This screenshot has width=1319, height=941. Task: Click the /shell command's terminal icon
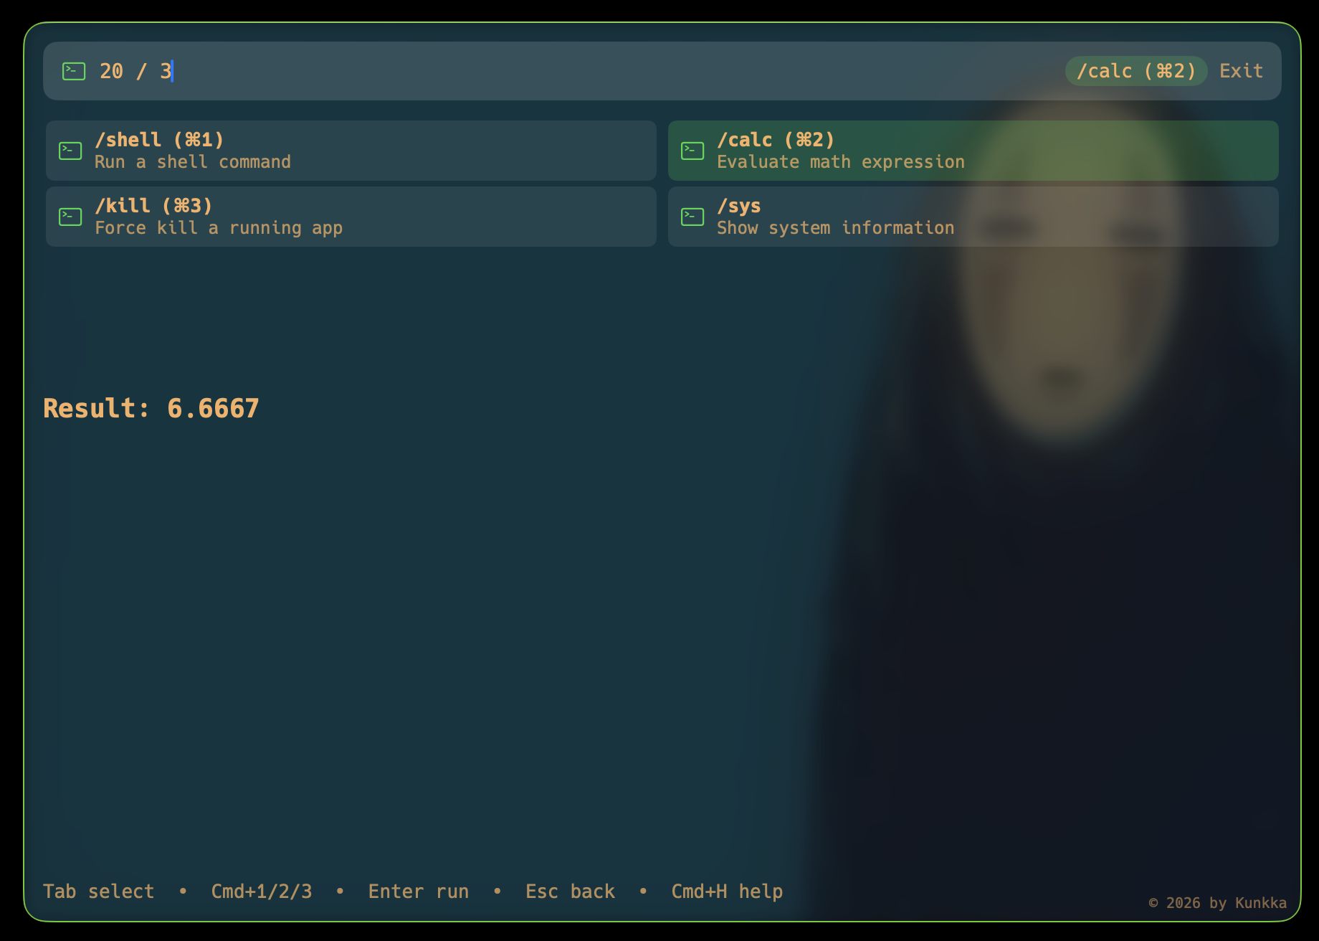[x=70, y=151]
